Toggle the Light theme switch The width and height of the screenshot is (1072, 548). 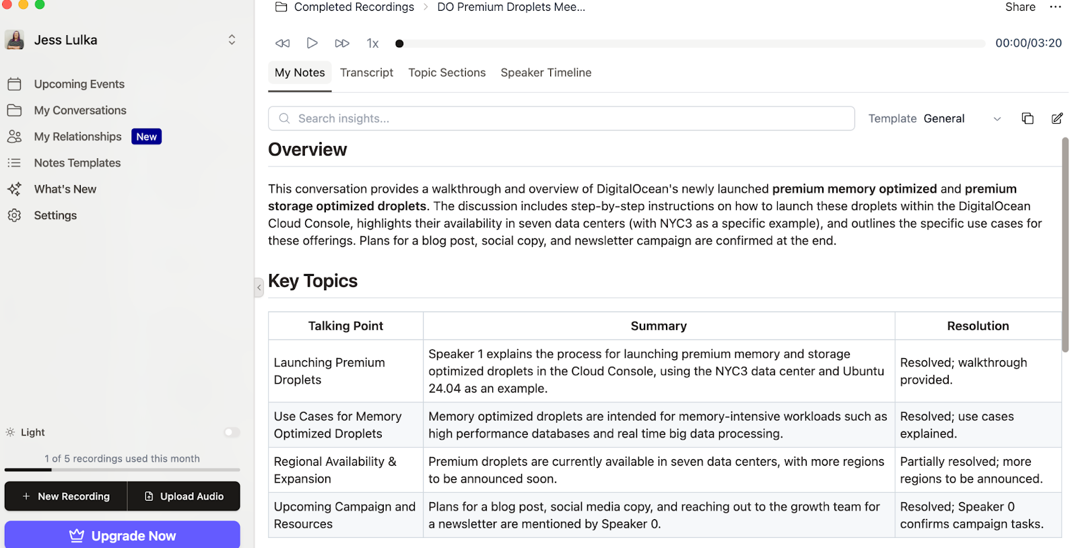pyautogui.click(x=232, y=432)
